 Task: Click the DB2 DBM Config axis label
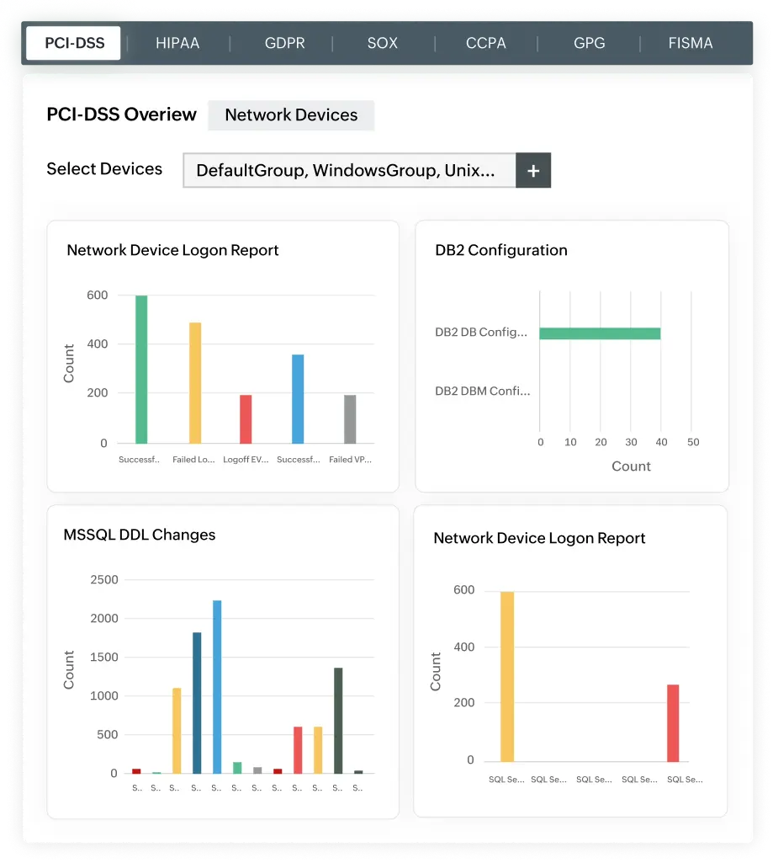[481, 391]
